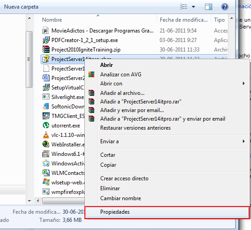Viewport: 251px width, 230px height.
Task: Select the Silverlight.exe file name
Action: coord(68,97)
